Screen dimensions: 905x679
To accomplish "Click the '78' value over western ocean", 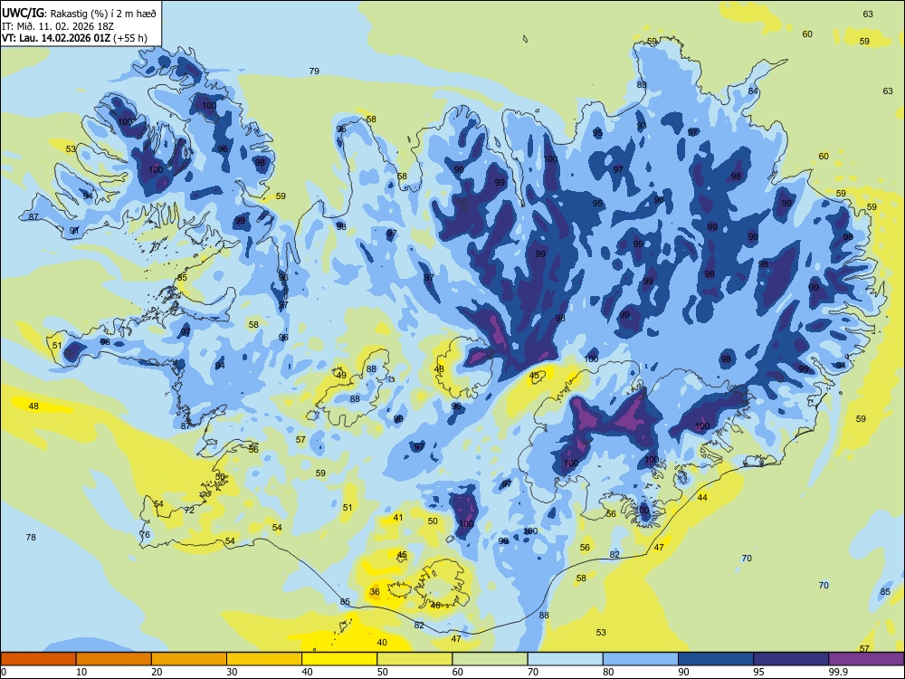I will pyautogui.click(x=31, y=537).
